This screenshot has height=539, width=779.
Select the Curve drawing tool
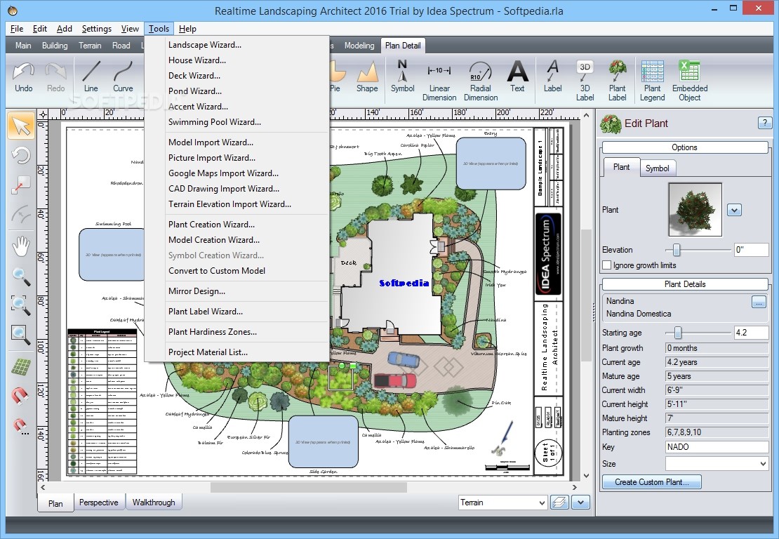(123, 77)
